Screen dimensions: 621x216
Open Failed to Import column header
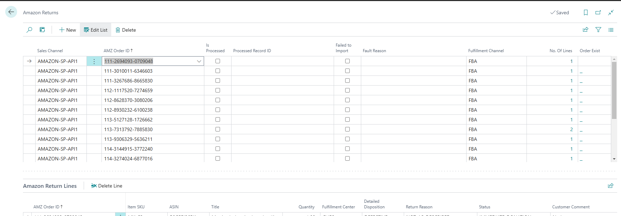coord(343,48)
